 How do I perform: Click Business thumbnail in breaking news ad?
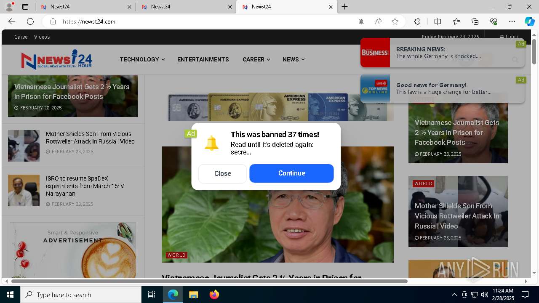375,53
